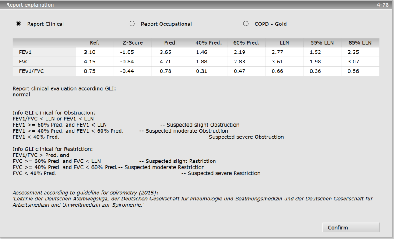Click FEV1 LLN value 2.77
This screenshot has width=394, height=239.
coord(278,52)
